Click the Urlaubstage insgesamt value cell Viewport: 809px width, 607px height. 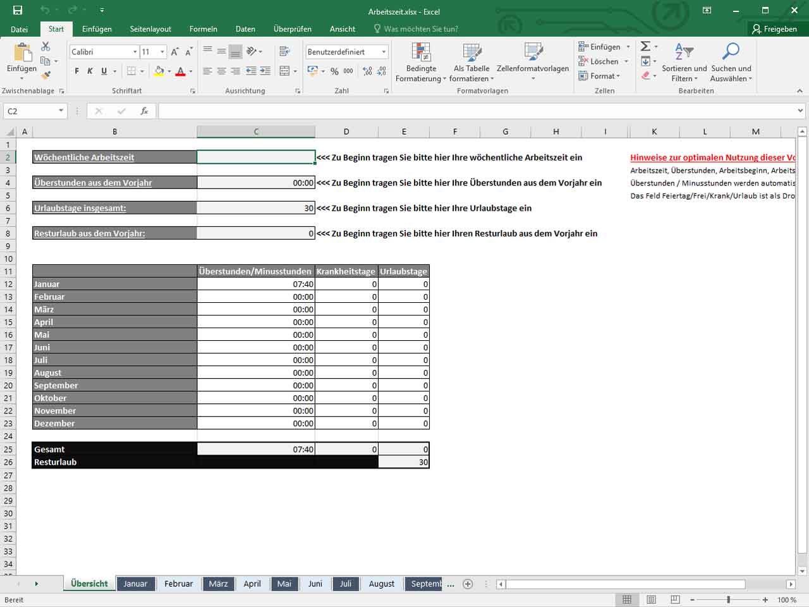coord(256,208)
